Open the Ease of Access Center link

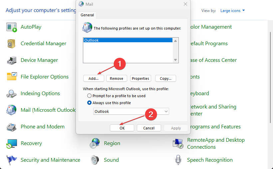[214, 60]
